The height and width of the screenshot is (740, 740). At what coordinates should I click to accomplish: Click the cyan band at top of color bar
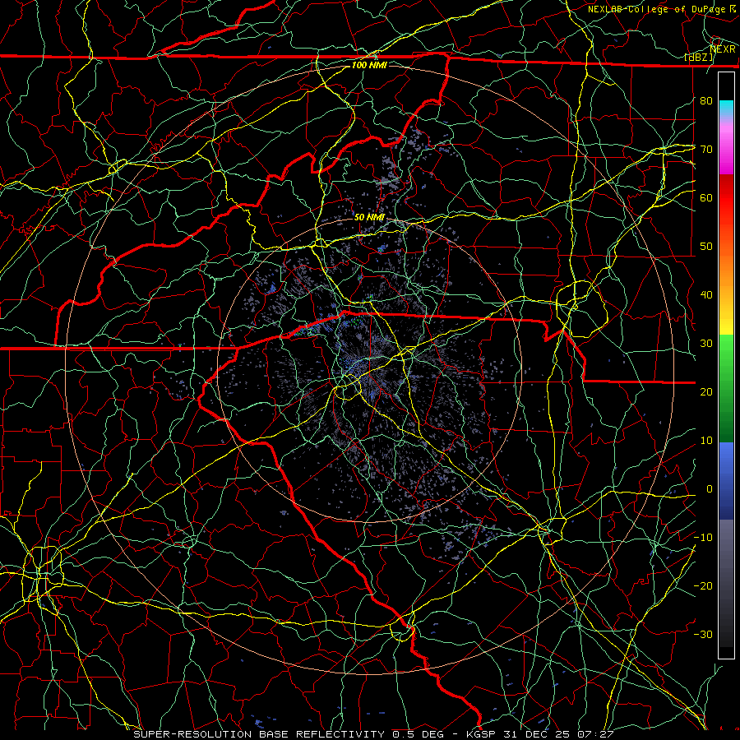pos(726,108)
